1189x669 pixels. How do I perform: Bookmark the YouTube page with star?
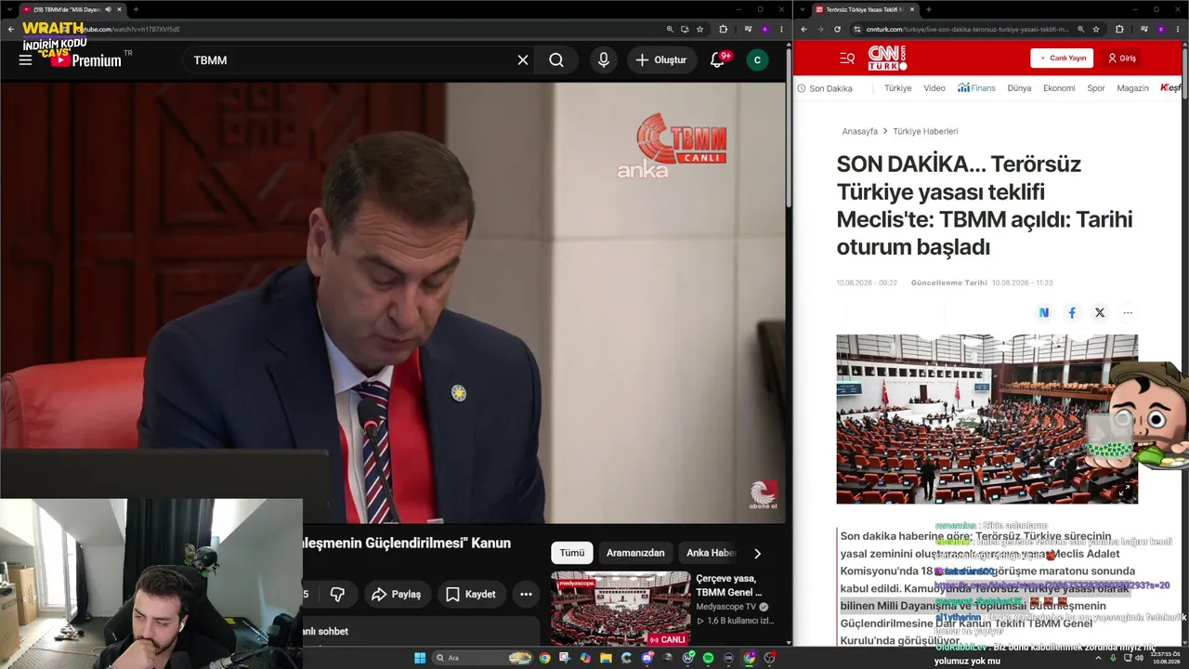coord(700,29)
